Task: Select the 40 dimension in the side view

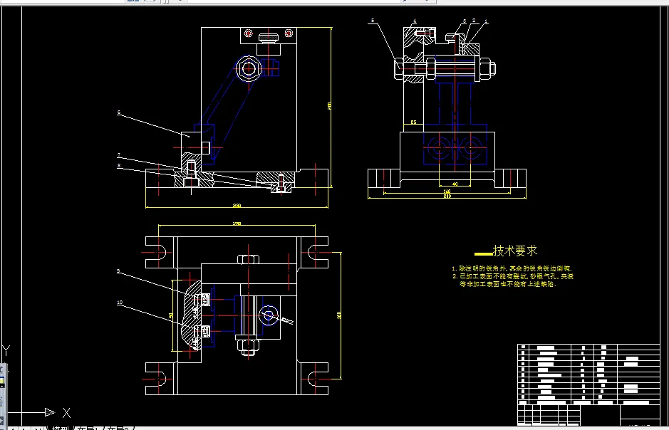Action: coord(455,184)
